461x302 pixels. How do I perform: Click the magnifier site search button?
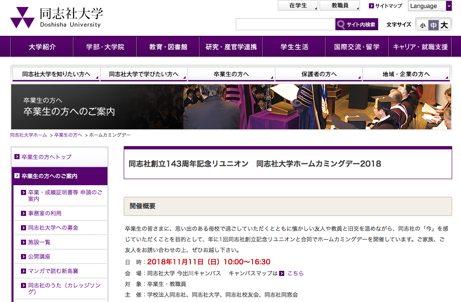pyautogui.click(x=356, y=25)
